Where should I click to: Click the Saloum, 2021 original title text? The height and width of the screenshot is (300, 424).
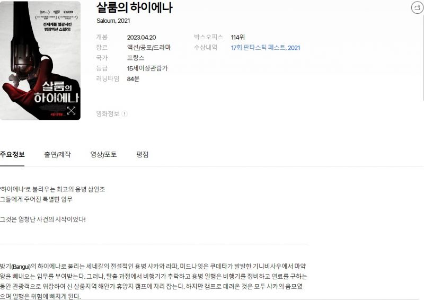(113, 21)
